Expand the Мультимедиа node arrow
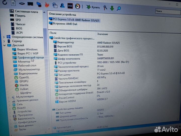The image size is (181, 136). [9, 98]
